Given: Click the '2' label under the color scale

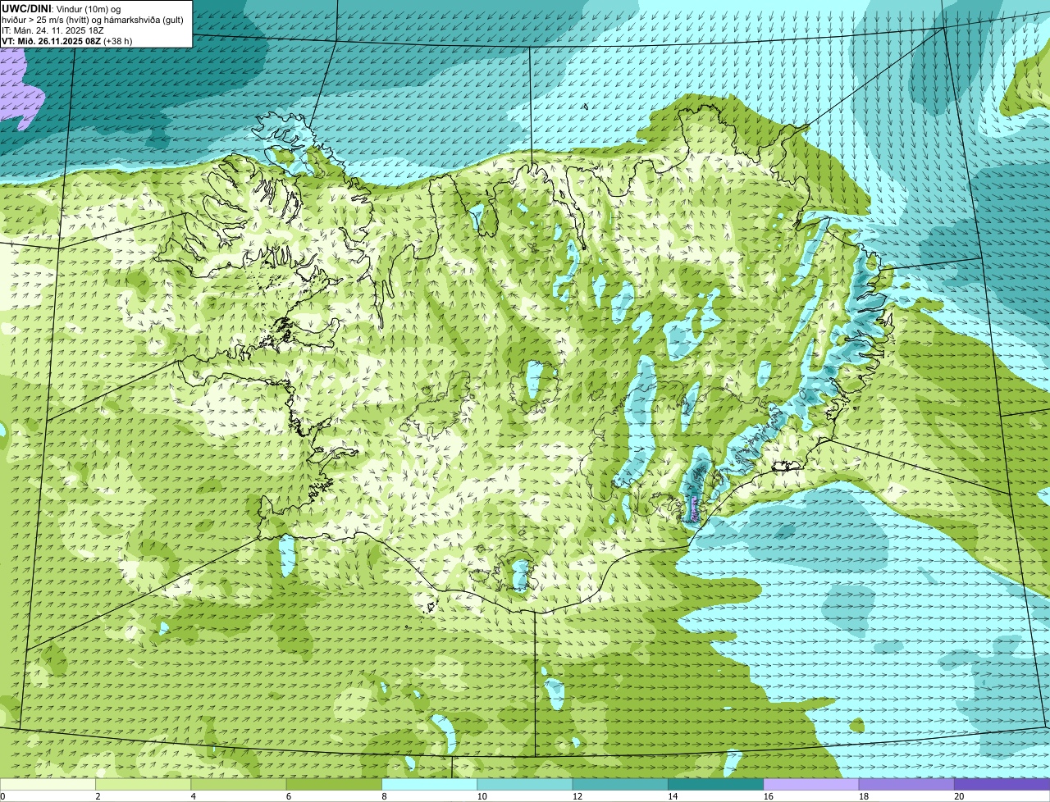Looking at the screenshot, I should click(98, 796).
